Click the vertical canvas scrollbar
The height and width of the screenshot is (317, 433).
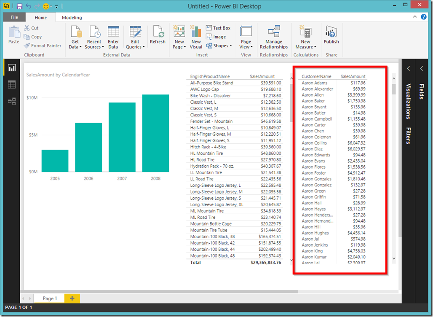tap(400, 148)
